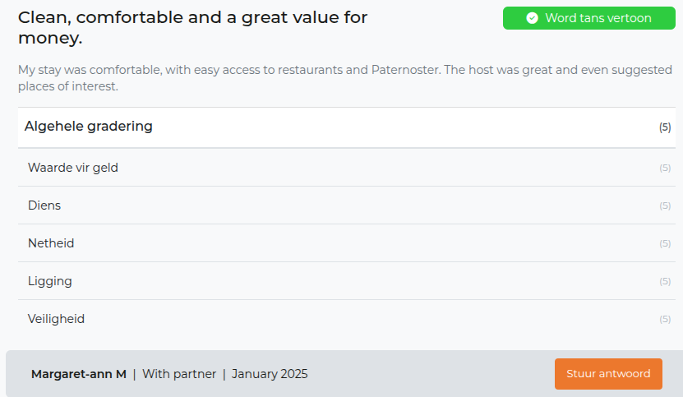
Task: Click the score beside 'Netheid'
Action: 665,244
